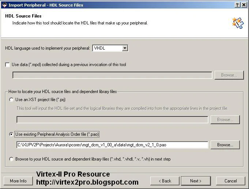Click the XST project file path field

[x=112, y=120]
